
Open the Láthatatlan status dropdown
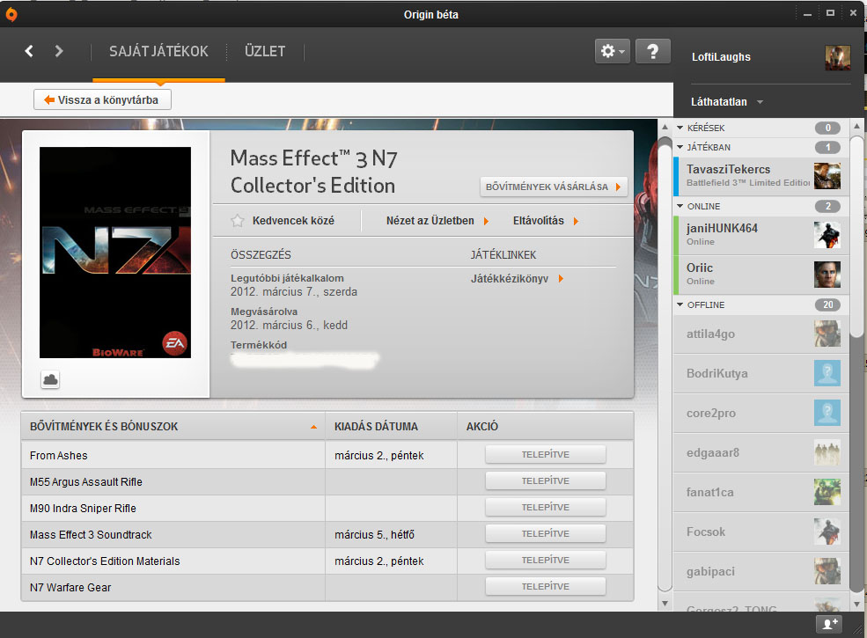tap(726, 102)
